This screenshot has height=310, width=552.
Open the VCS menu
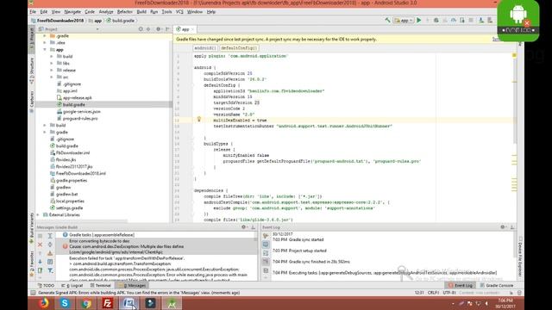179,11
